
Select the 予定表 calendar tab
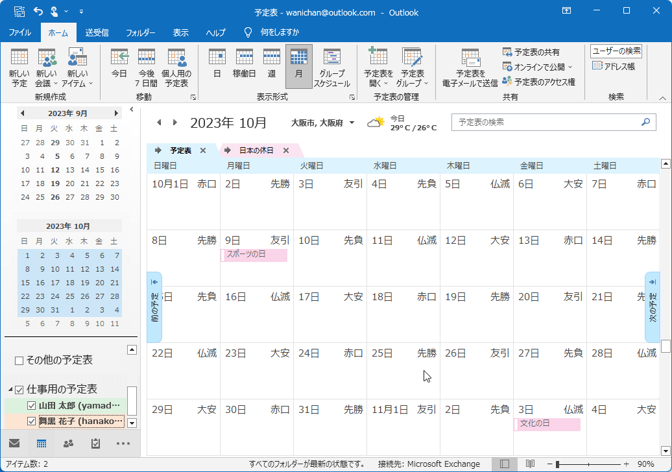pyautogui.click(x=180, y=150)
